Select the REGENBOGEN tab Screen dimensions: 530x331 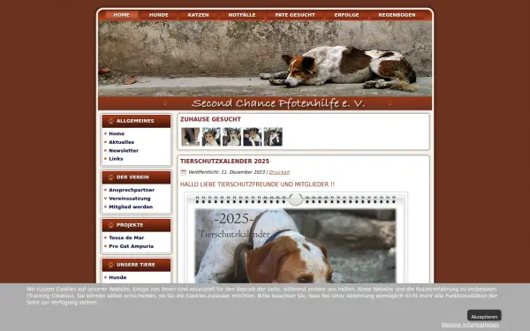[397, 15]
